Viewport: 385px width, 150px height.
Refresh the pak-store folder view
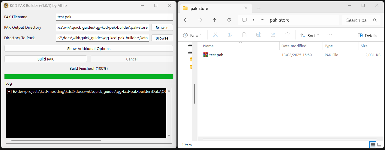coord(229,20)
